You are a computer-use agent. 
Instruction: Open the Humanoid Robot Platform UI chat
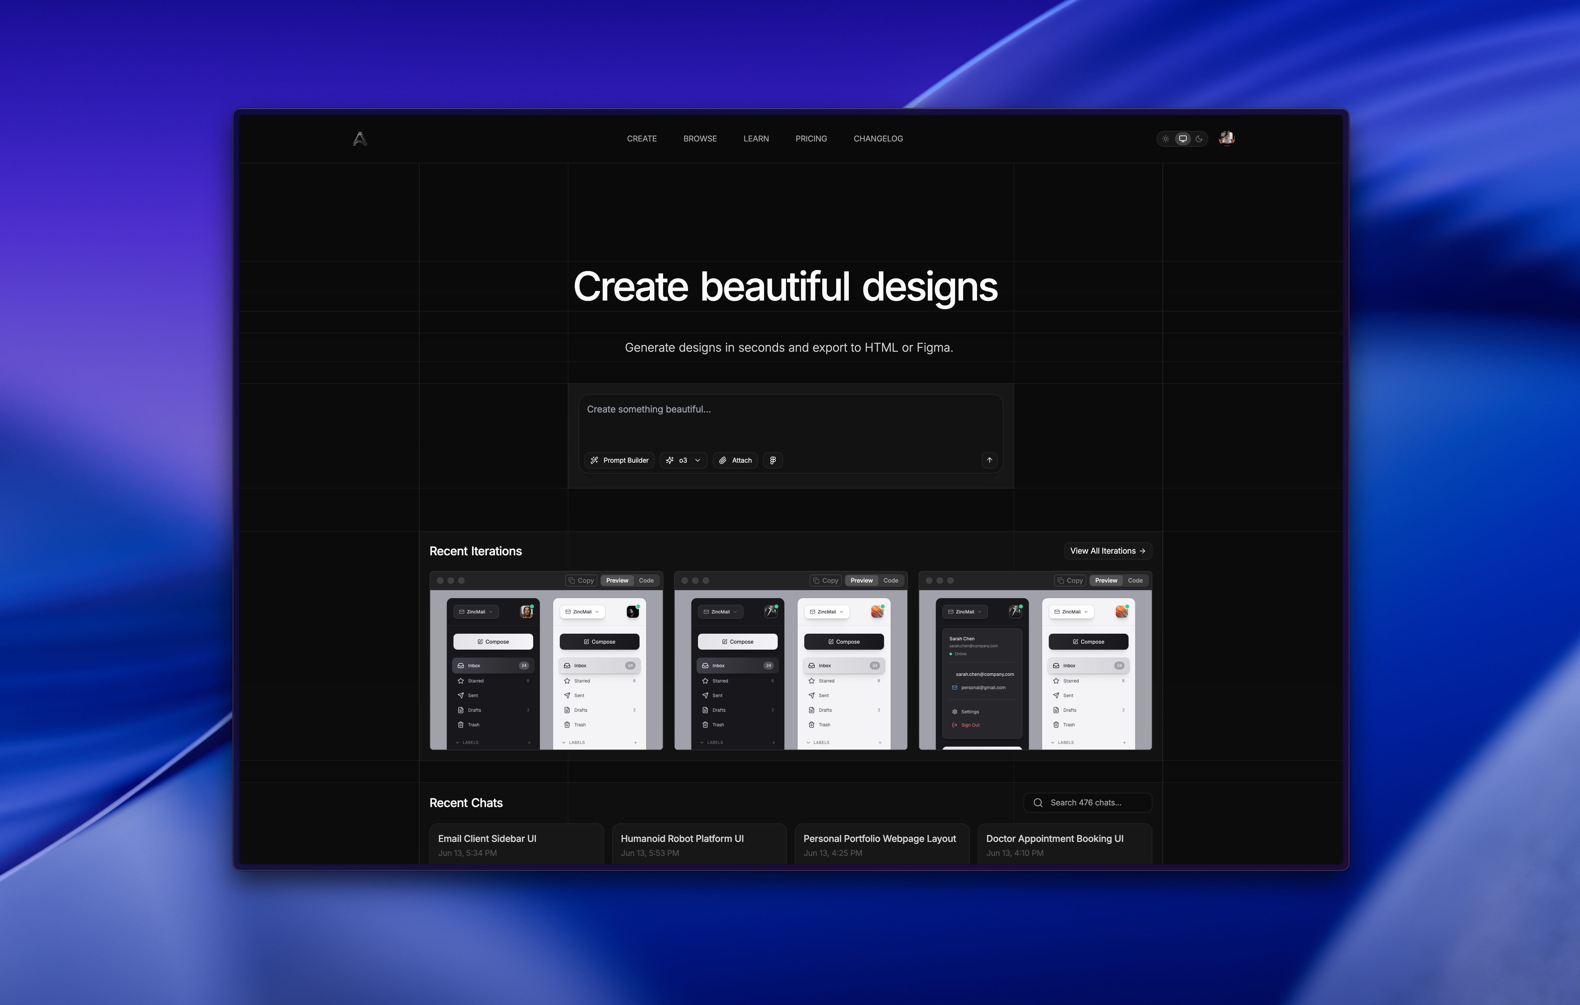click(699, 844)
